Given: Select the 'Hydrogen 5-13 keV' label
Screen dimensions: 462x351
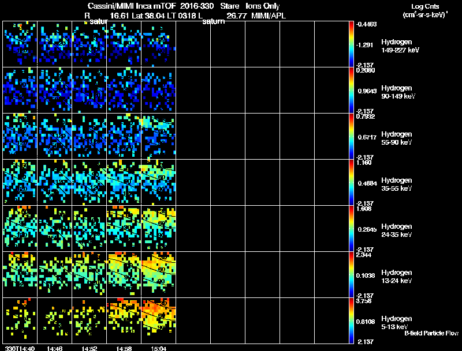Looking at the screenshot, I should point(397,323).
